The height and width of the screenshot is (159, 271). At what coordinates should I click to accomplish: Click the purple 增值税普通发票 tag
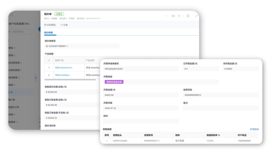point(114,82)
